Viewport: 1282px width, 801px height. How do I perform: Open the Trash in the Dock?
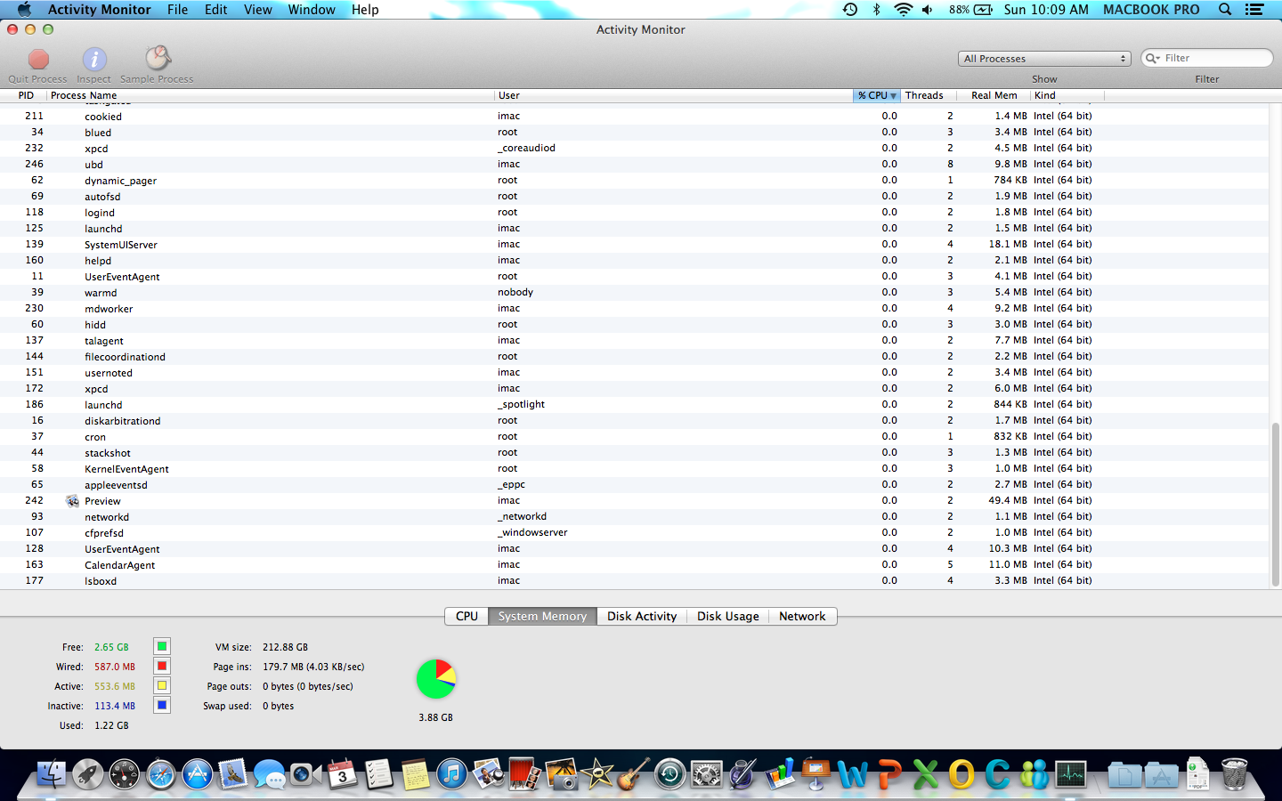tap(1235, 774)
